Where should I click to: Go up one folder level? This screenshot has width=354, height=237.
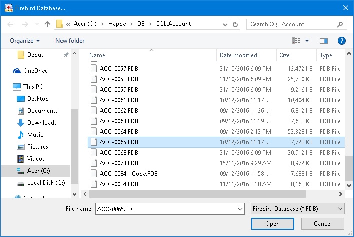(47, 24)
